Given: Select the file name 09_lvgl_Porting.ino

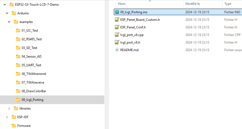Looking at the screenshot, I should pyautogui.click(x=134, y=12).
